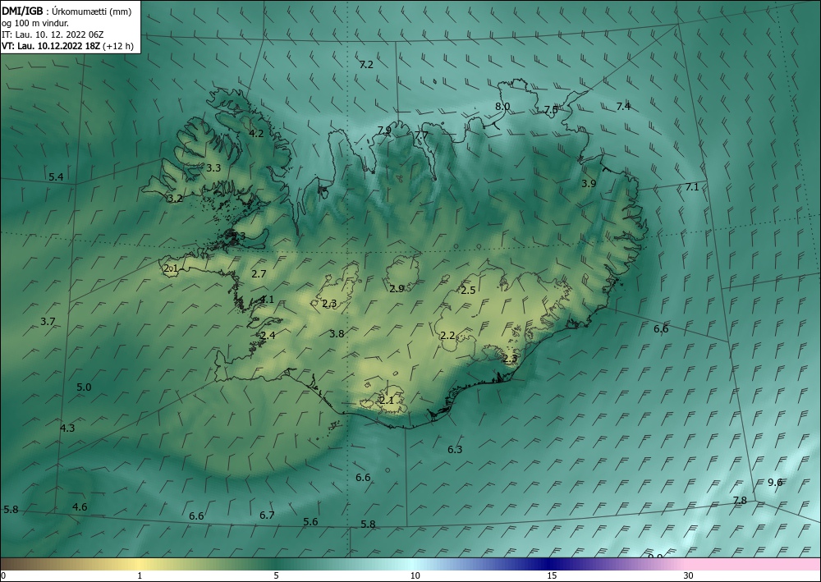Click the value 3.3 on the map
This screenshot has height=582, width=821.
(x=213, y=168)
